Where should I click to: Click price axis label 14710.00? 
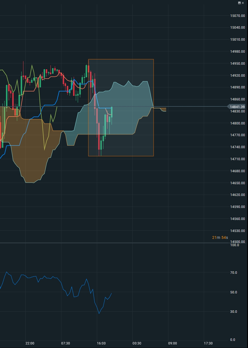coord(237,159)
